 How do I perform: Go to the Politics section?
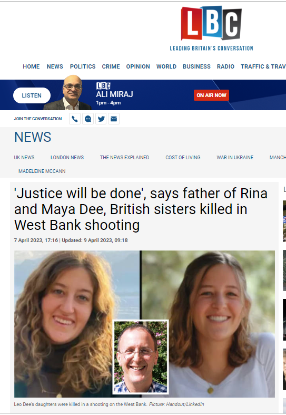click(83, 66)
